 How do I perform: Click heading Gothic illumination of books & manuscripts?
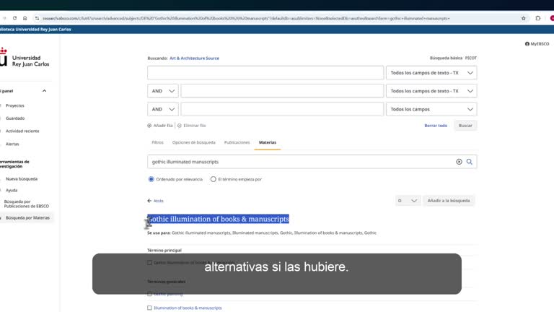(x=218, y=219)
